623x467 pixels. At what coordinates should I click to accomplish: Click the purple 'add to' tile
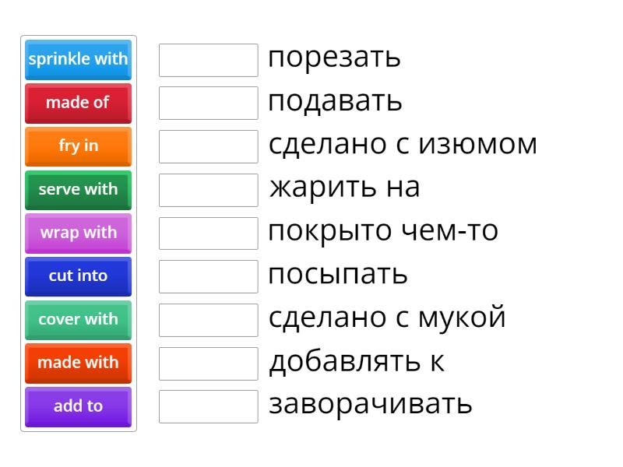pyautogui.click(x=78, y=406)
